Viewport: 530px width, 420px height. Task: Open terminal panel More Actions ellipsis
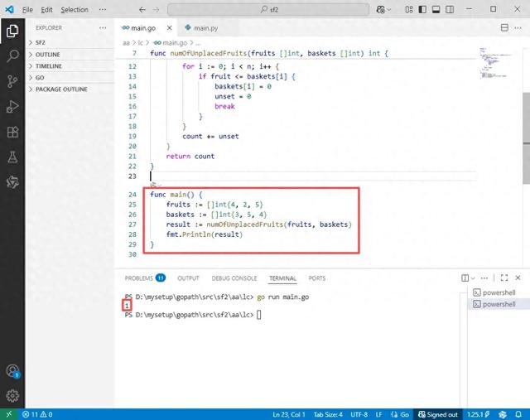click(x=484, y=278)
